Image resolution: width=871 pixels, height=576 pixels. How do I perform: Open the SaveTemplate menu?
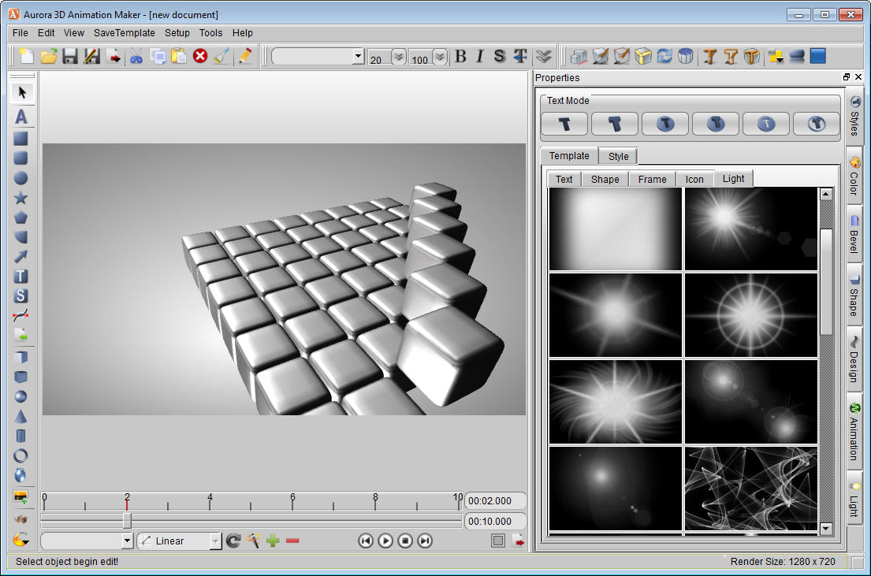124,33
